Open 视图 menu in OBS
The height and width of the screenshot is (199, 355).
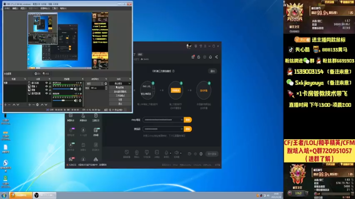(x=24, y=8)
